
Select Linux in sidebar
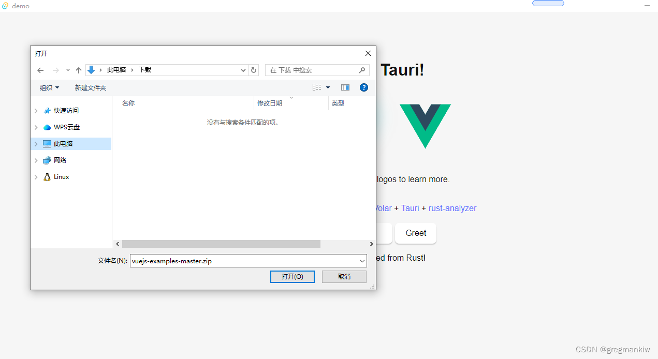(61, 177)
